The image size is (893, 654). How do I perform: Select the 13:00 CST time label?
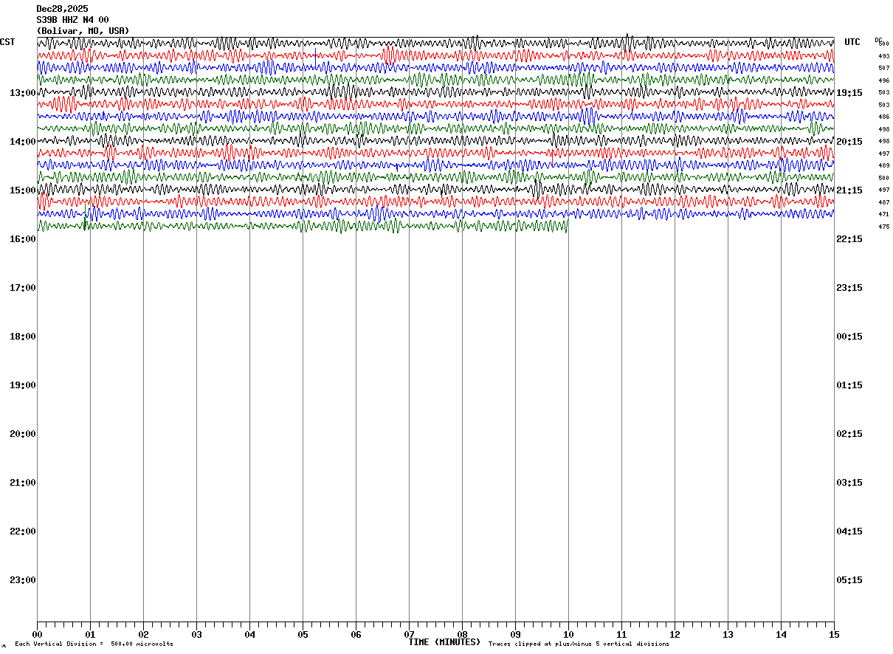coord(23,93)
